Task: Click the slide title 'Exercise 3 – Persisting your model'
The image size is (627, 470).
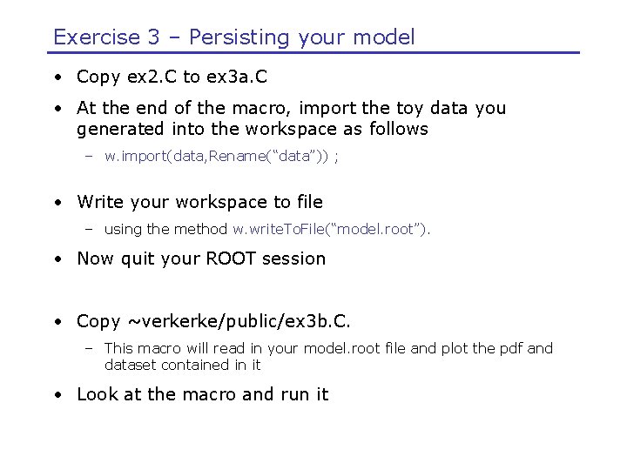Action: click(233, 37)
